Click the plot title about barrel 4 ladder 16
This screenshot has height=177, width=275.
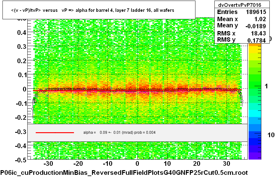(93, 10)
